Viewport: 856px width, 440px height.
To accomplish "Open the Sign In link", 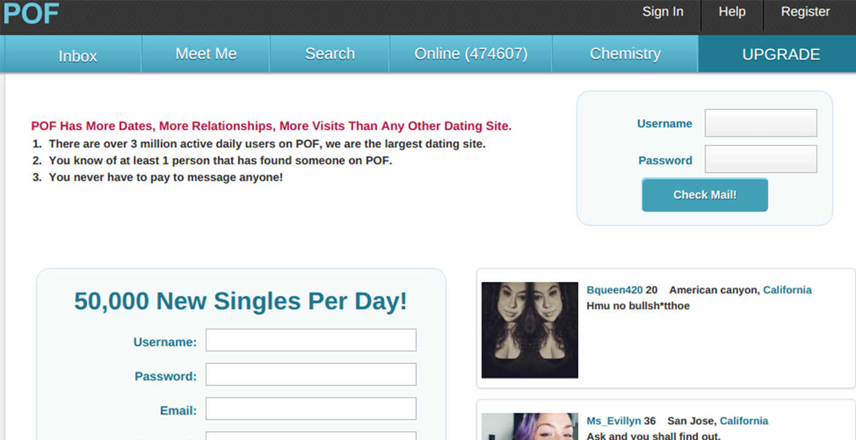I will point(663,12).
